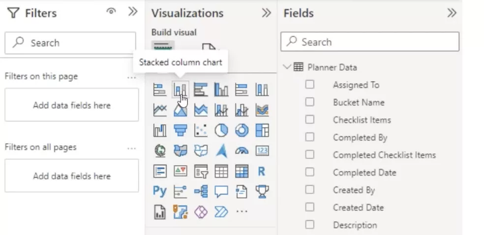
Task: Insert a Line chart visual
Action: coord(160,110)
